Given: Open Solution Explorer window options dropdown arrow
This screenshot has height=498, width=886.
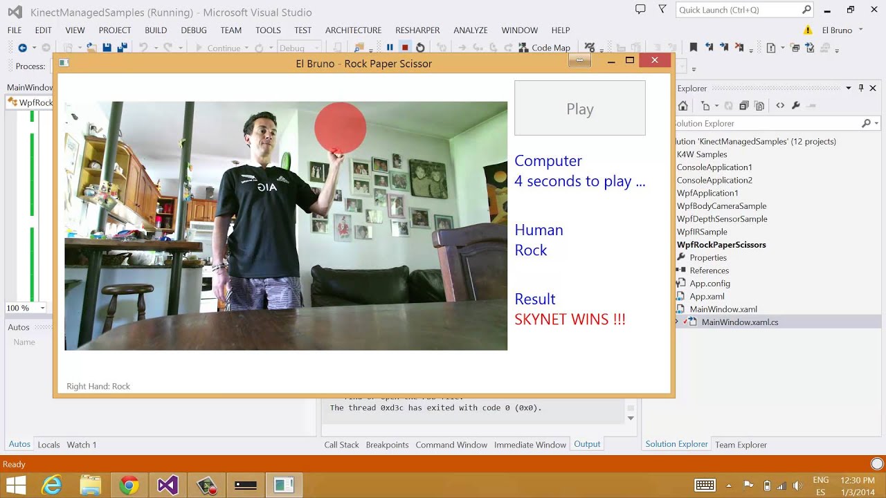Looking at the screenshot, I should [x=849, y=88].
